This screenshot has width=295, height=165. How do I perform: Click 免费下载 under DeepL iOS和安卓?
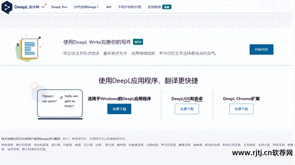pos(187,109)
